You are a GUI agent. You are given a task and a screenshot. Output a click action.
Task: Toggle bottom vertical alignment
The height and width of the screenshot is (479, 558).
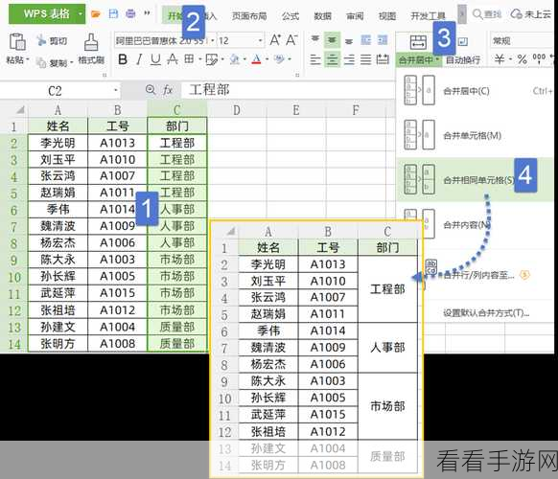tap(349, 40)
